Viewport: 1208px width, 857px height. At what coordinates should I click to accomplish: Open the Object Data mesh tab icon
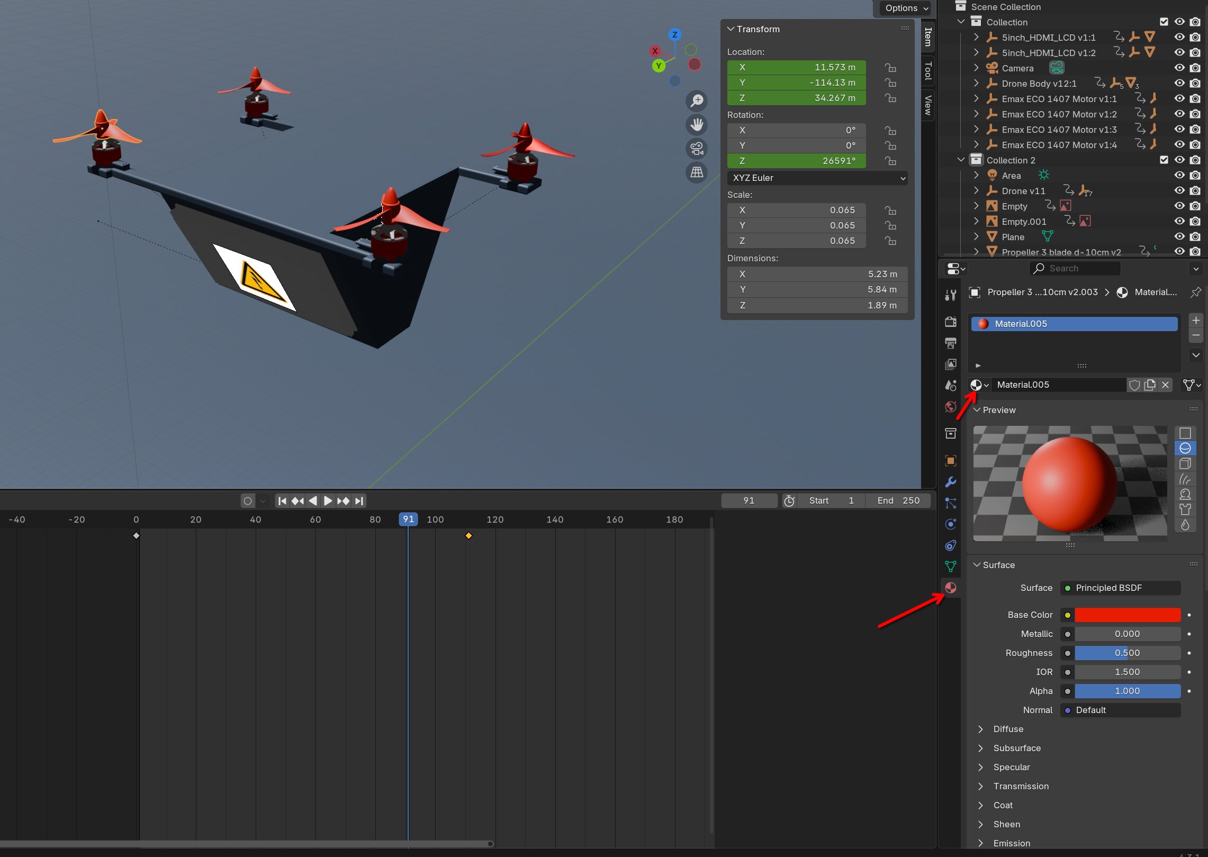tap(951, 566)
